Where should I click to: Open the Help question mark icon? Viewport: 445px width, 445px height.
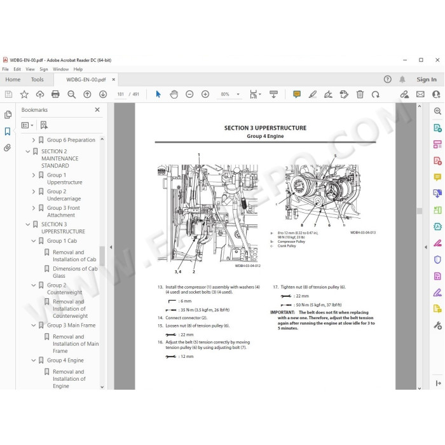pos(387,79)
